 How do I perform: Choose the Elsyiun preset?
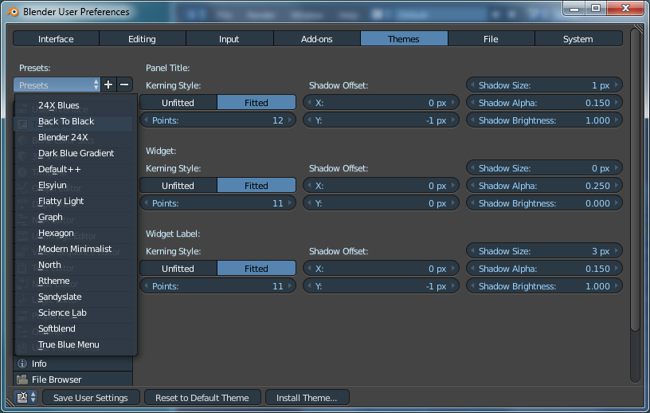76,185
